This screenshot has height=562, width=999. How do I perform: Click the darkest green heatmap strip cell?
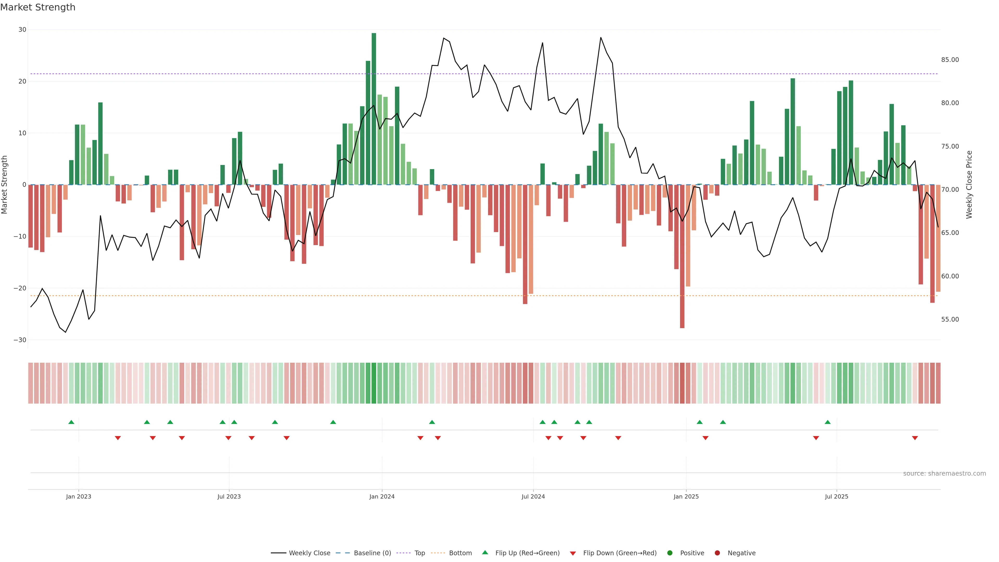(374, 383)
